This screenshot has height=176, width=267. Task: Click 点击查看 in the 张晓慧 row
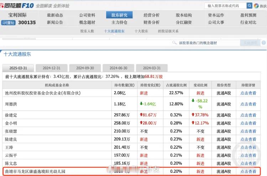tap(248, 131)
